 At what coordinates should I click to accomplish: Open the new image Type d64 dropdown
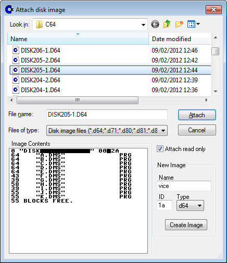coord(190,206)
